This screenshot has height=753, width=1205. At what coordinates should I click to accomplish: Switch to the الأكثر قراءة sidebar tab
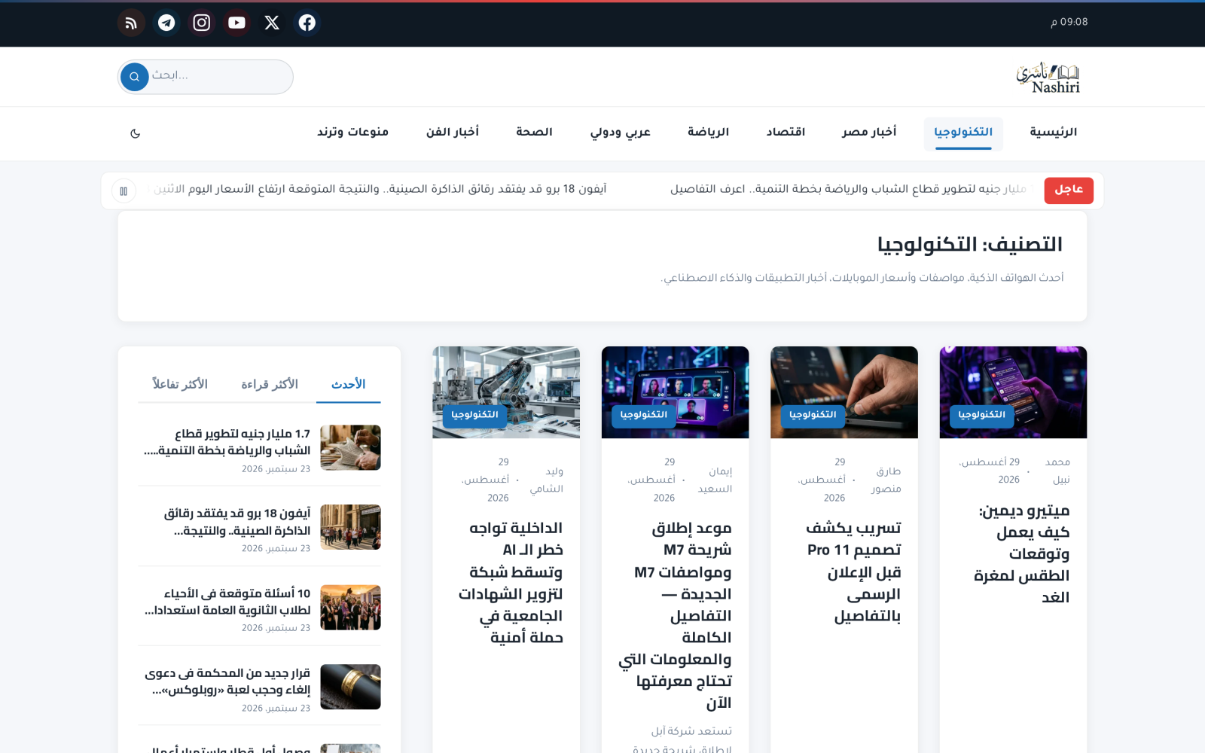tap(270, 385)
